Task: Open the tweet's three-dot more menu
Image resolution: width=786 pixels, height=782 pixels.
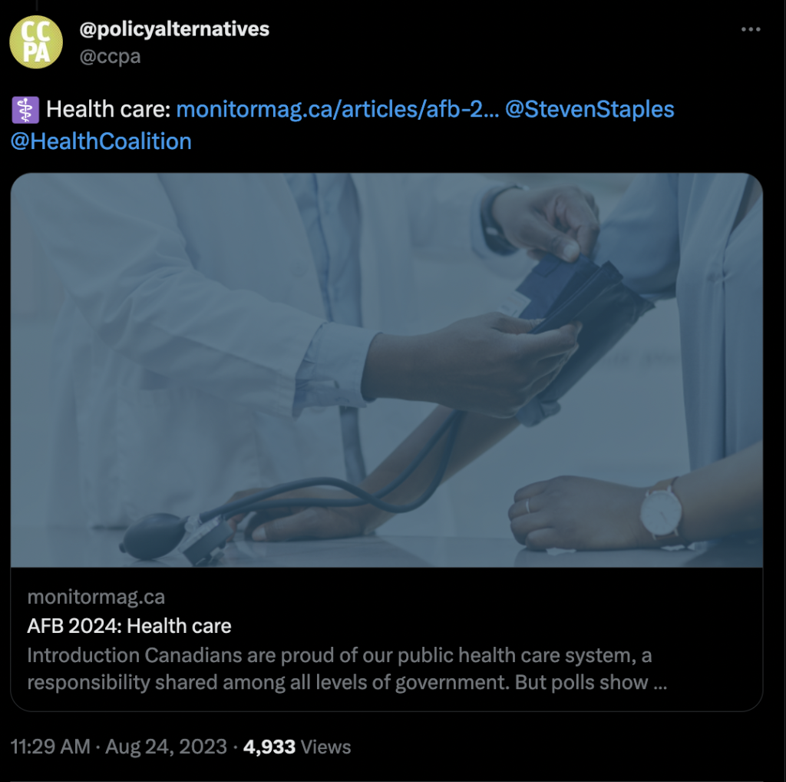Action: click(751, 30)
